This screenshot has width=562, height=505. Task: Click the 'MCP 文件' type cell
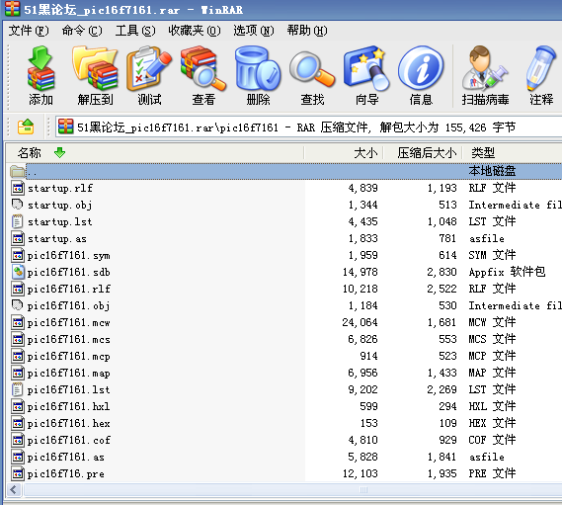(x=492, y=356)
